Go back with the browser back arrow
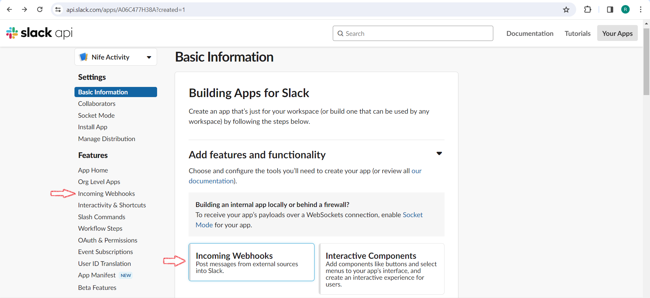The image size is (650, 298). [x=9, y=9]
